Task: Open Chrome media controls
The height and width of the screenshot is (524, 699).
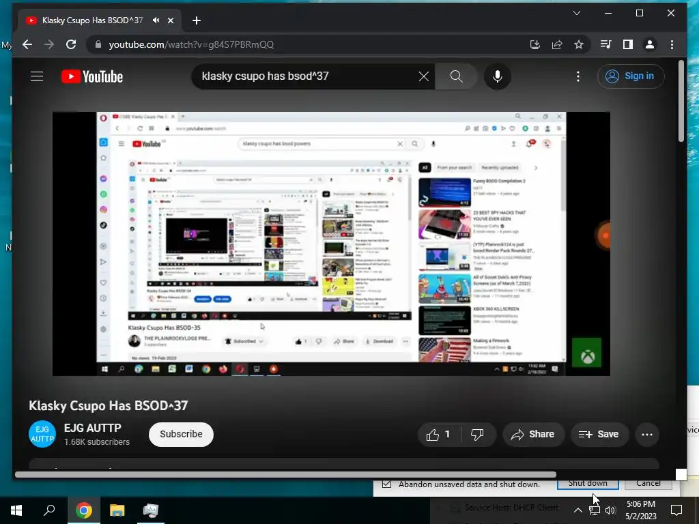Action: coord(606,44)
